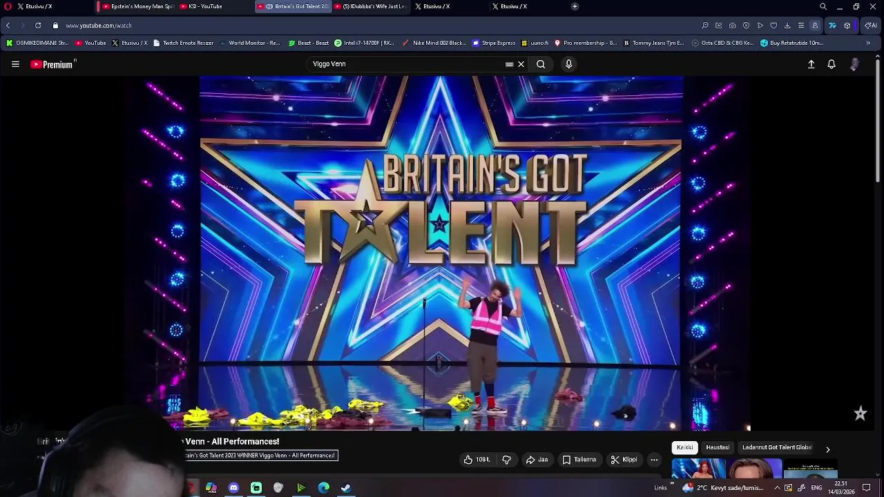Share the video using Jaa button
The width and height of the screenshot is (884, 497).
537,460
